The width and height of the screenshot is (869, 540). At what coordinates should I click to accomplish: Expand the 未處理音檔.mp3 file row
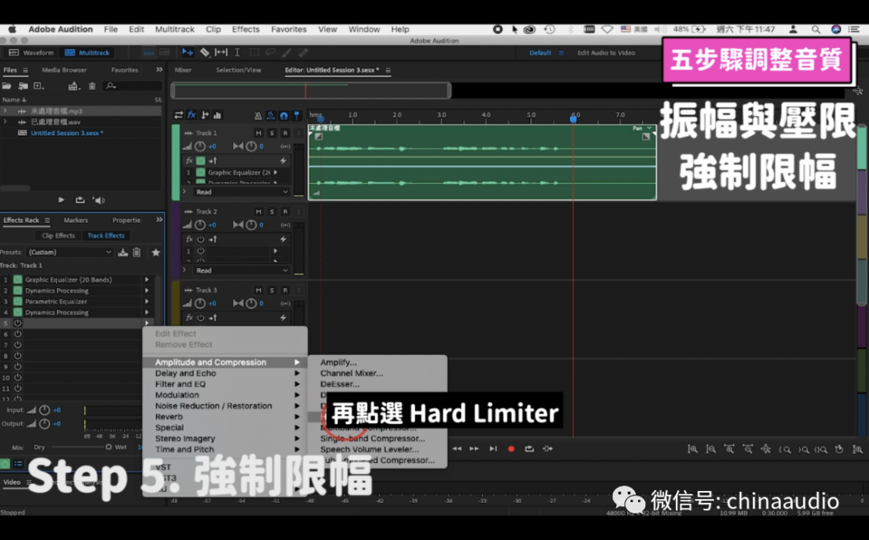pyautogui.click(x=5, y=111)
